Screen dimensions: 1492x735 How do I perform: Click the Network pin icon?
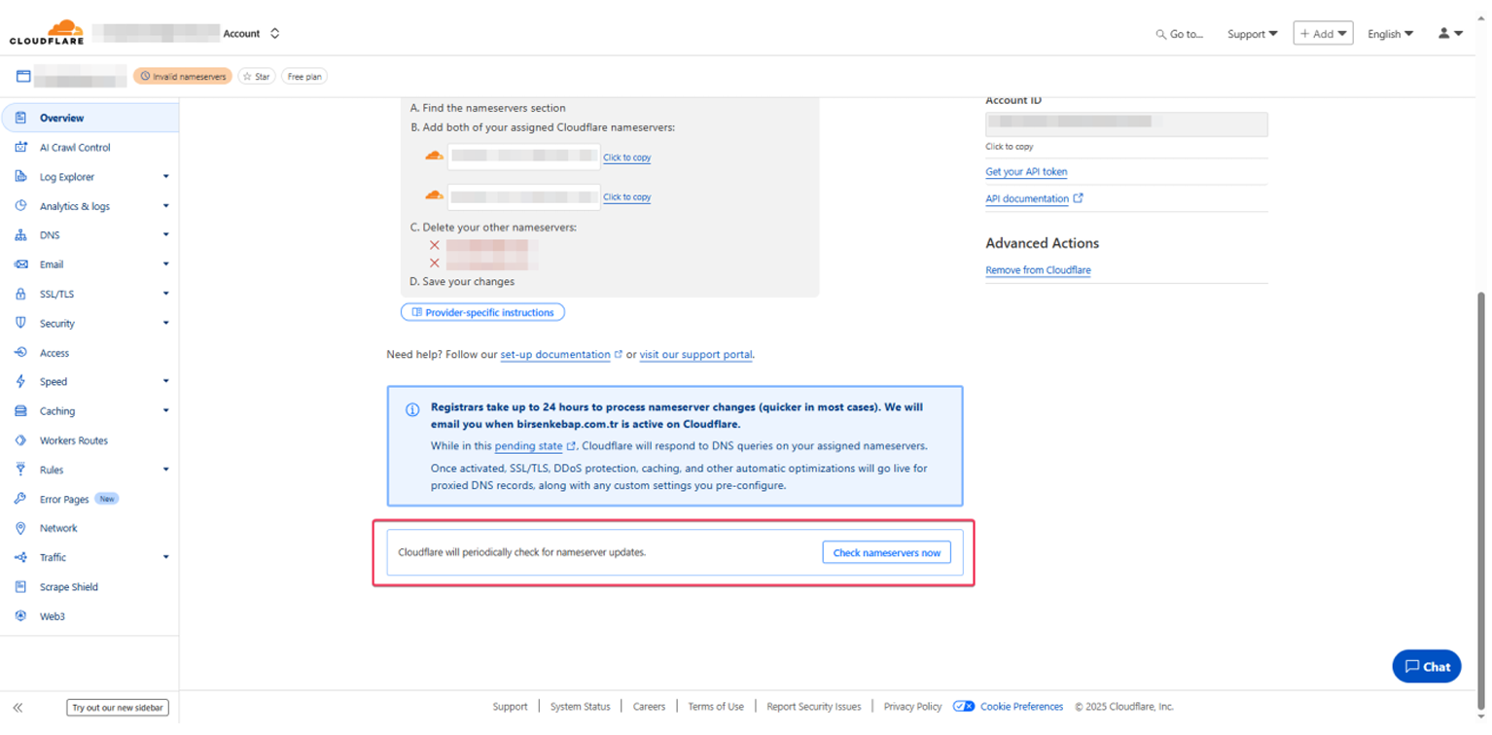pos(20,528)
